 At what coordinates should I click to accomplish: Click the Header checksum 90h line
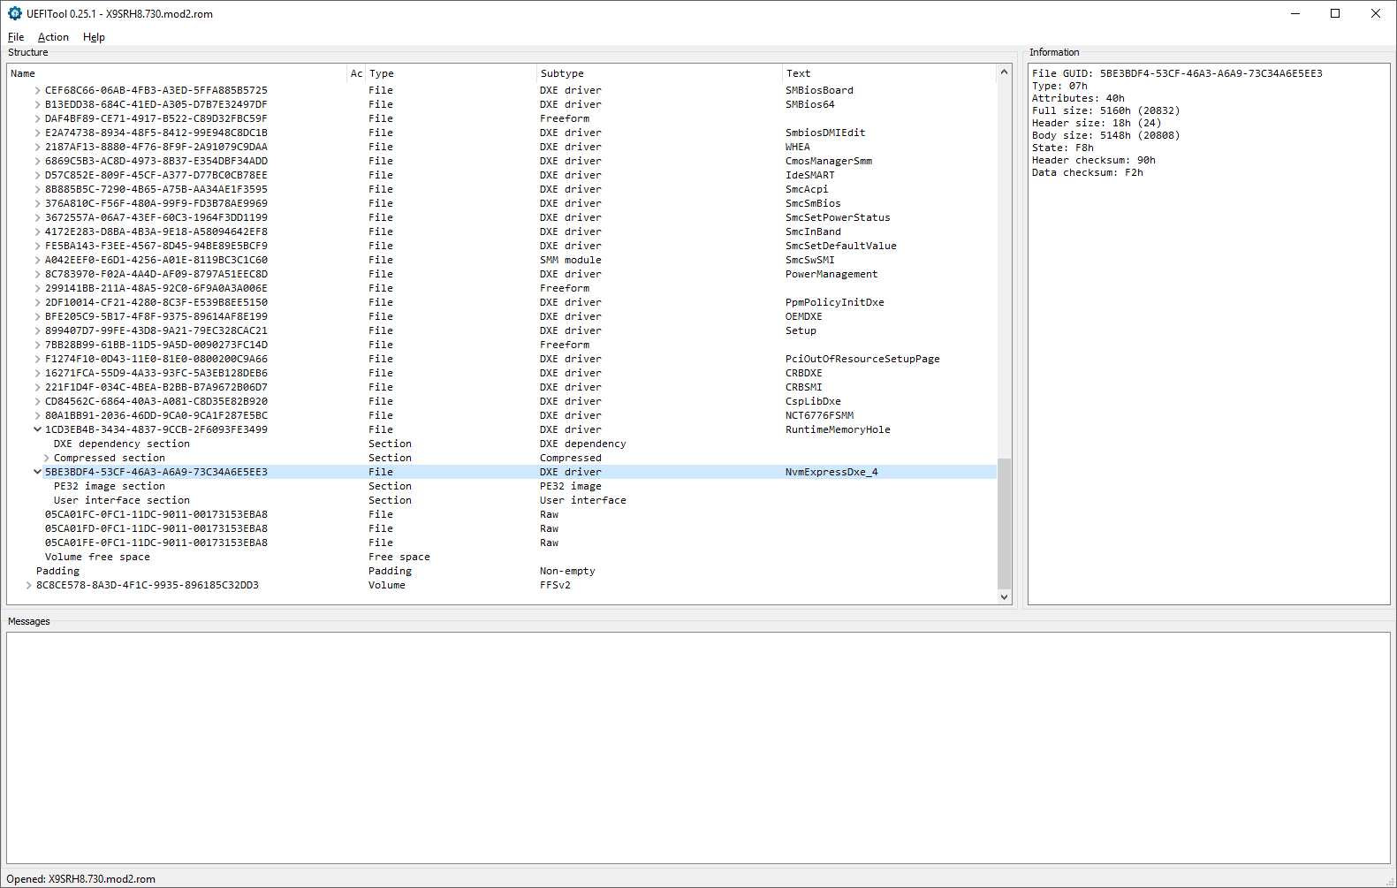coord(1093,160)
